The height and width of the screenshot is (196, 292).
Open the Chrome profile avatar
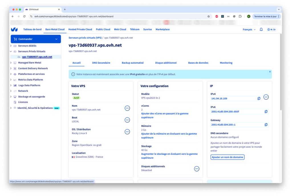[x=249, y=16]
